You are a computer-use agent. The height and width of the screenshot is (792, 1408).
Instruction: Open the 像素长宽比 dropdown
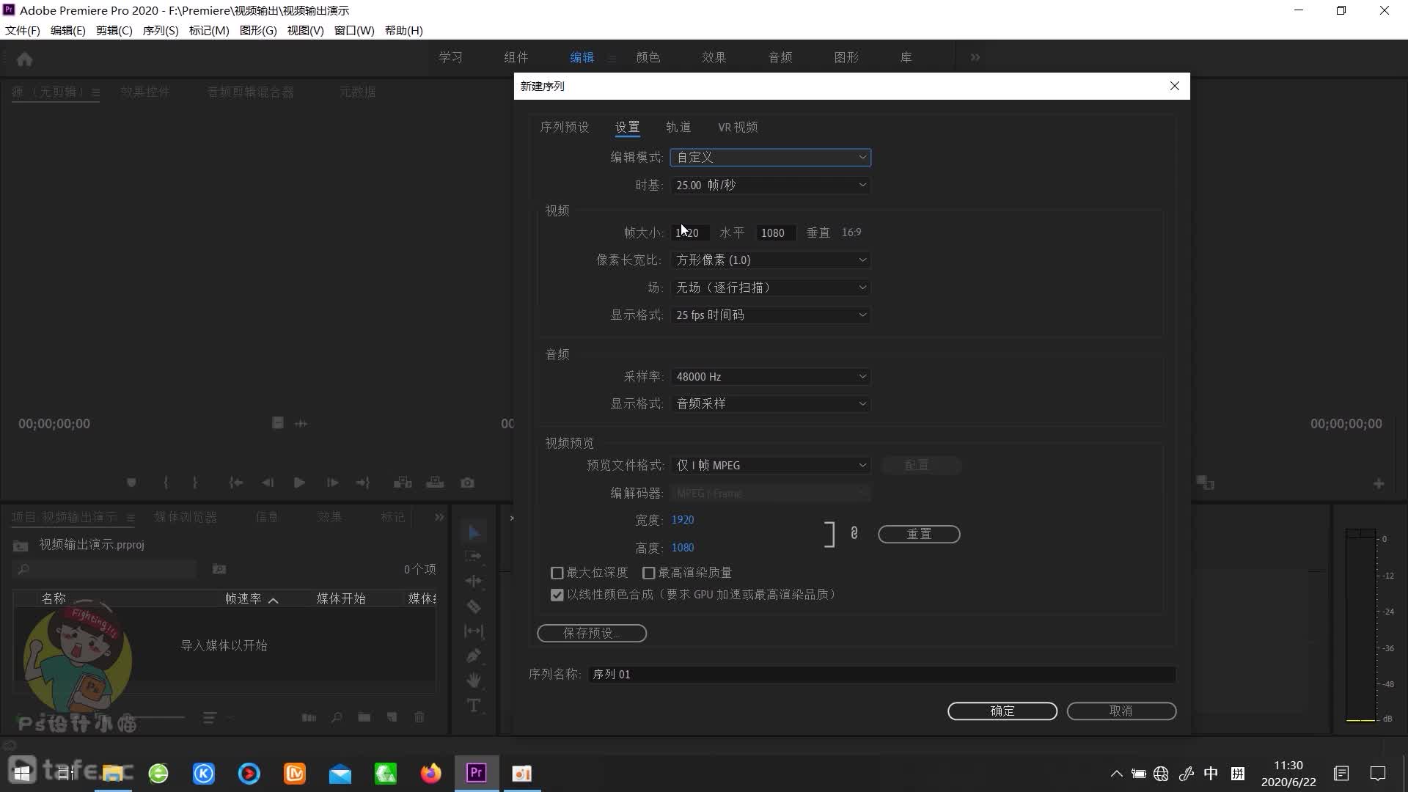[770, 260]
